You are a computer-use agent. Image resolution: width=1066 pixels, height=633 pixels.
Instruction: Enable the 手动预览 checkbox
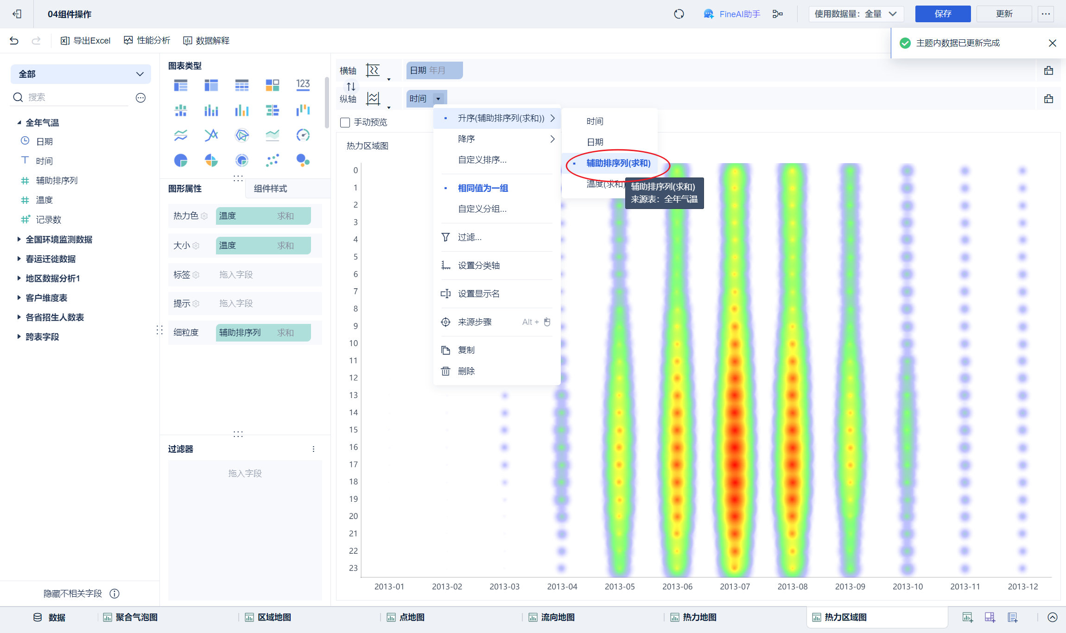coord(345,122)
